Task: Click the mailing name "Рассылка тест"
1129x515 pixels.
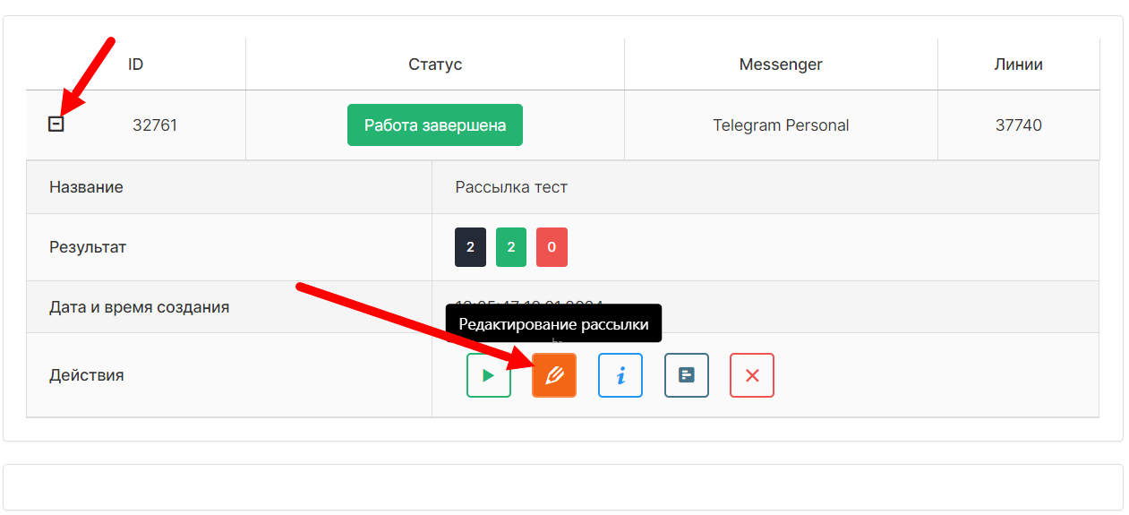Action: (x=511, y=187)
